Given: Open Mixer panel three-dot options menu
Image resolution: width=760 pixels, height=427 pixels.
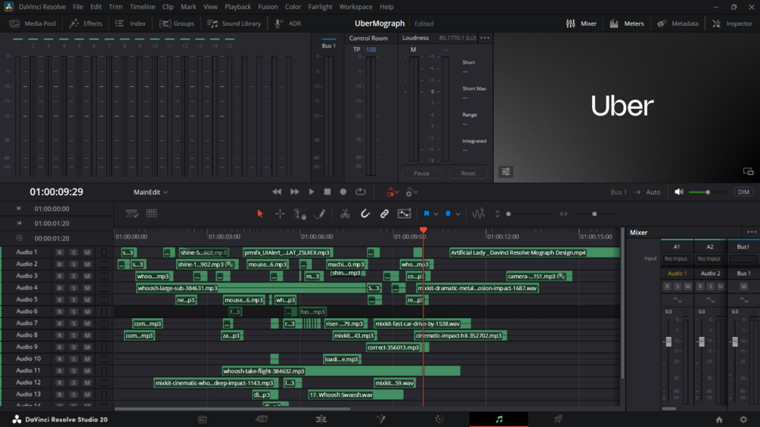Looking at the screenshot, I should click(x=751, y=232).
